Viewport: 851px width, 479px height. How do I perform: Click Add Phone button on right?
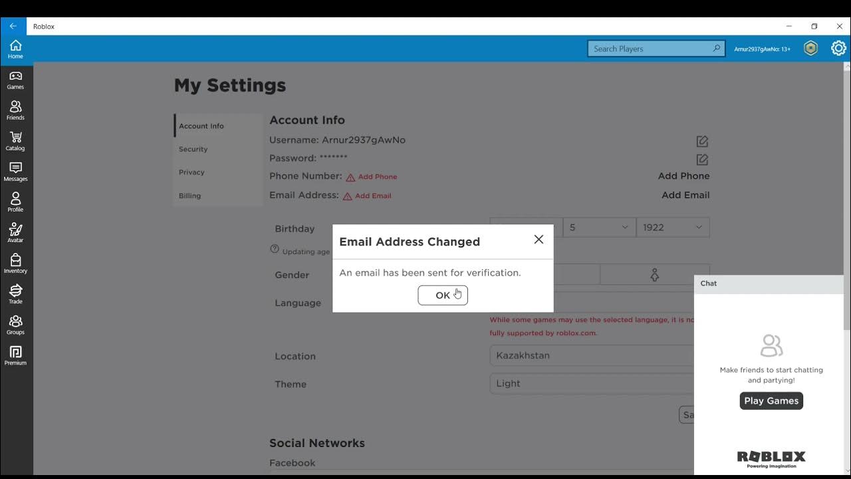683,176
